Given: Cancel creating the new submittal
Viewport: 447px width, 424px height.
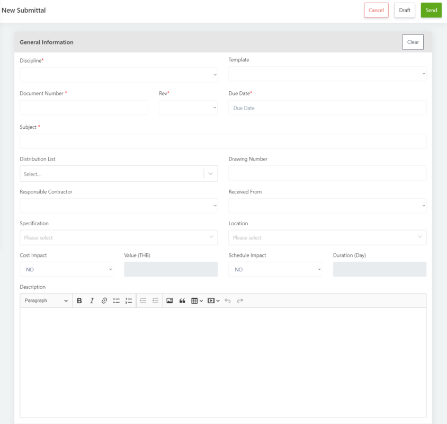Looking at the screenshot, I should 376,10.
